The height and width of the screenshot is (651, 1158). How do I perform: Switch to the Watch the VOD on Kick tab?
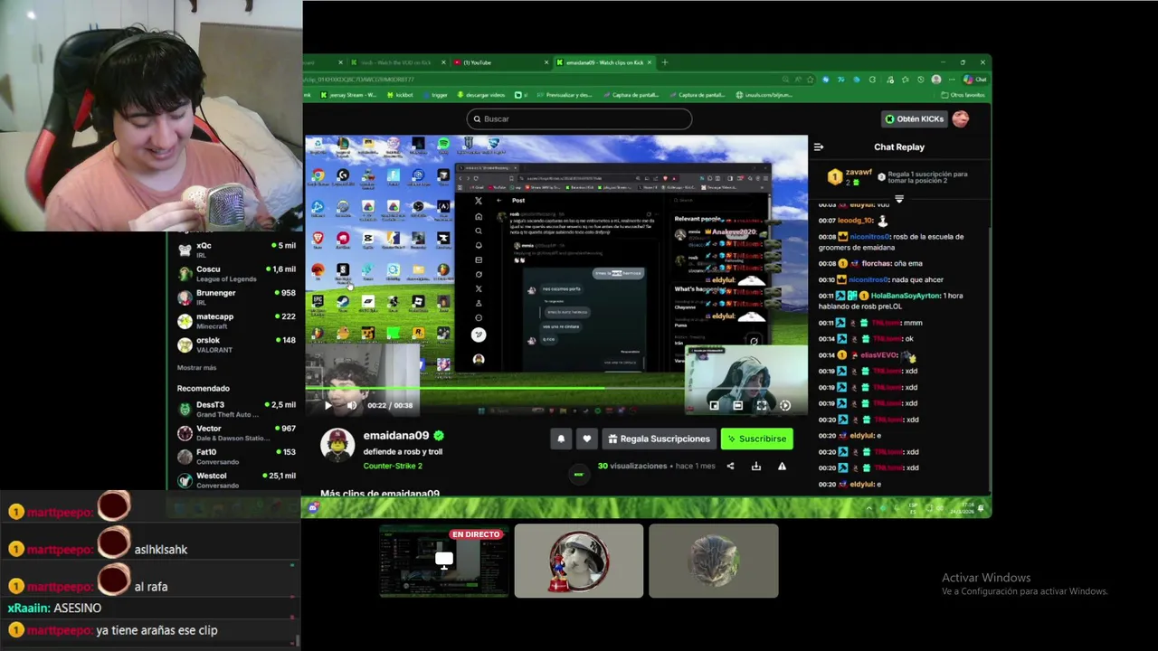tap(396, 62)
